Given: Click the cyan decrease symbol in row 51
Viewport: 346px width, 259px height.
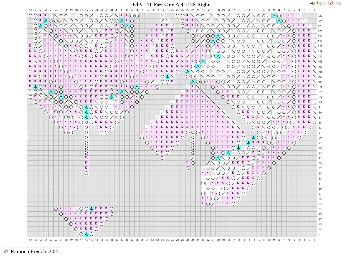Looking at the screenshot, I should (x=91, y=209).
